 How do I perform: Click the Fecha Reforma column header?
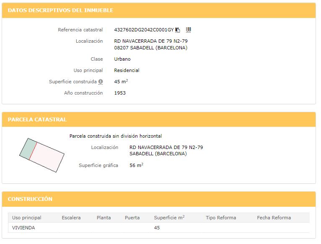pos(274,218)
